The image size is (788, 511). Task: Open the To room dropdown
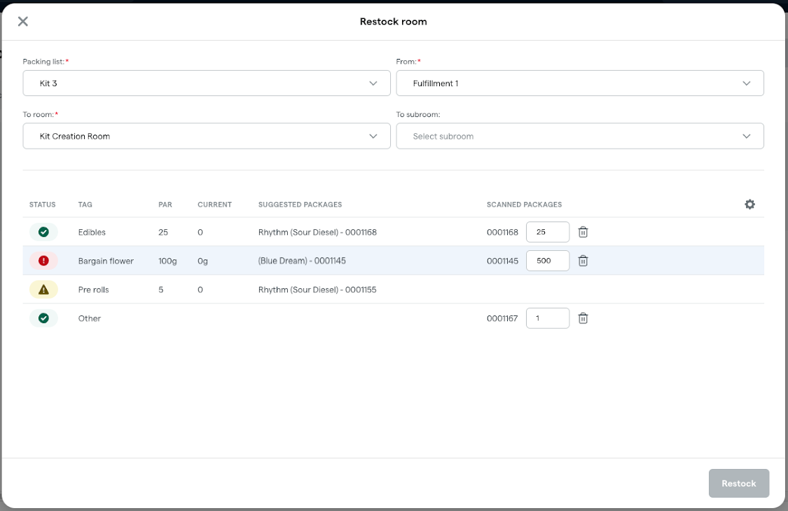tap(207, 135)
